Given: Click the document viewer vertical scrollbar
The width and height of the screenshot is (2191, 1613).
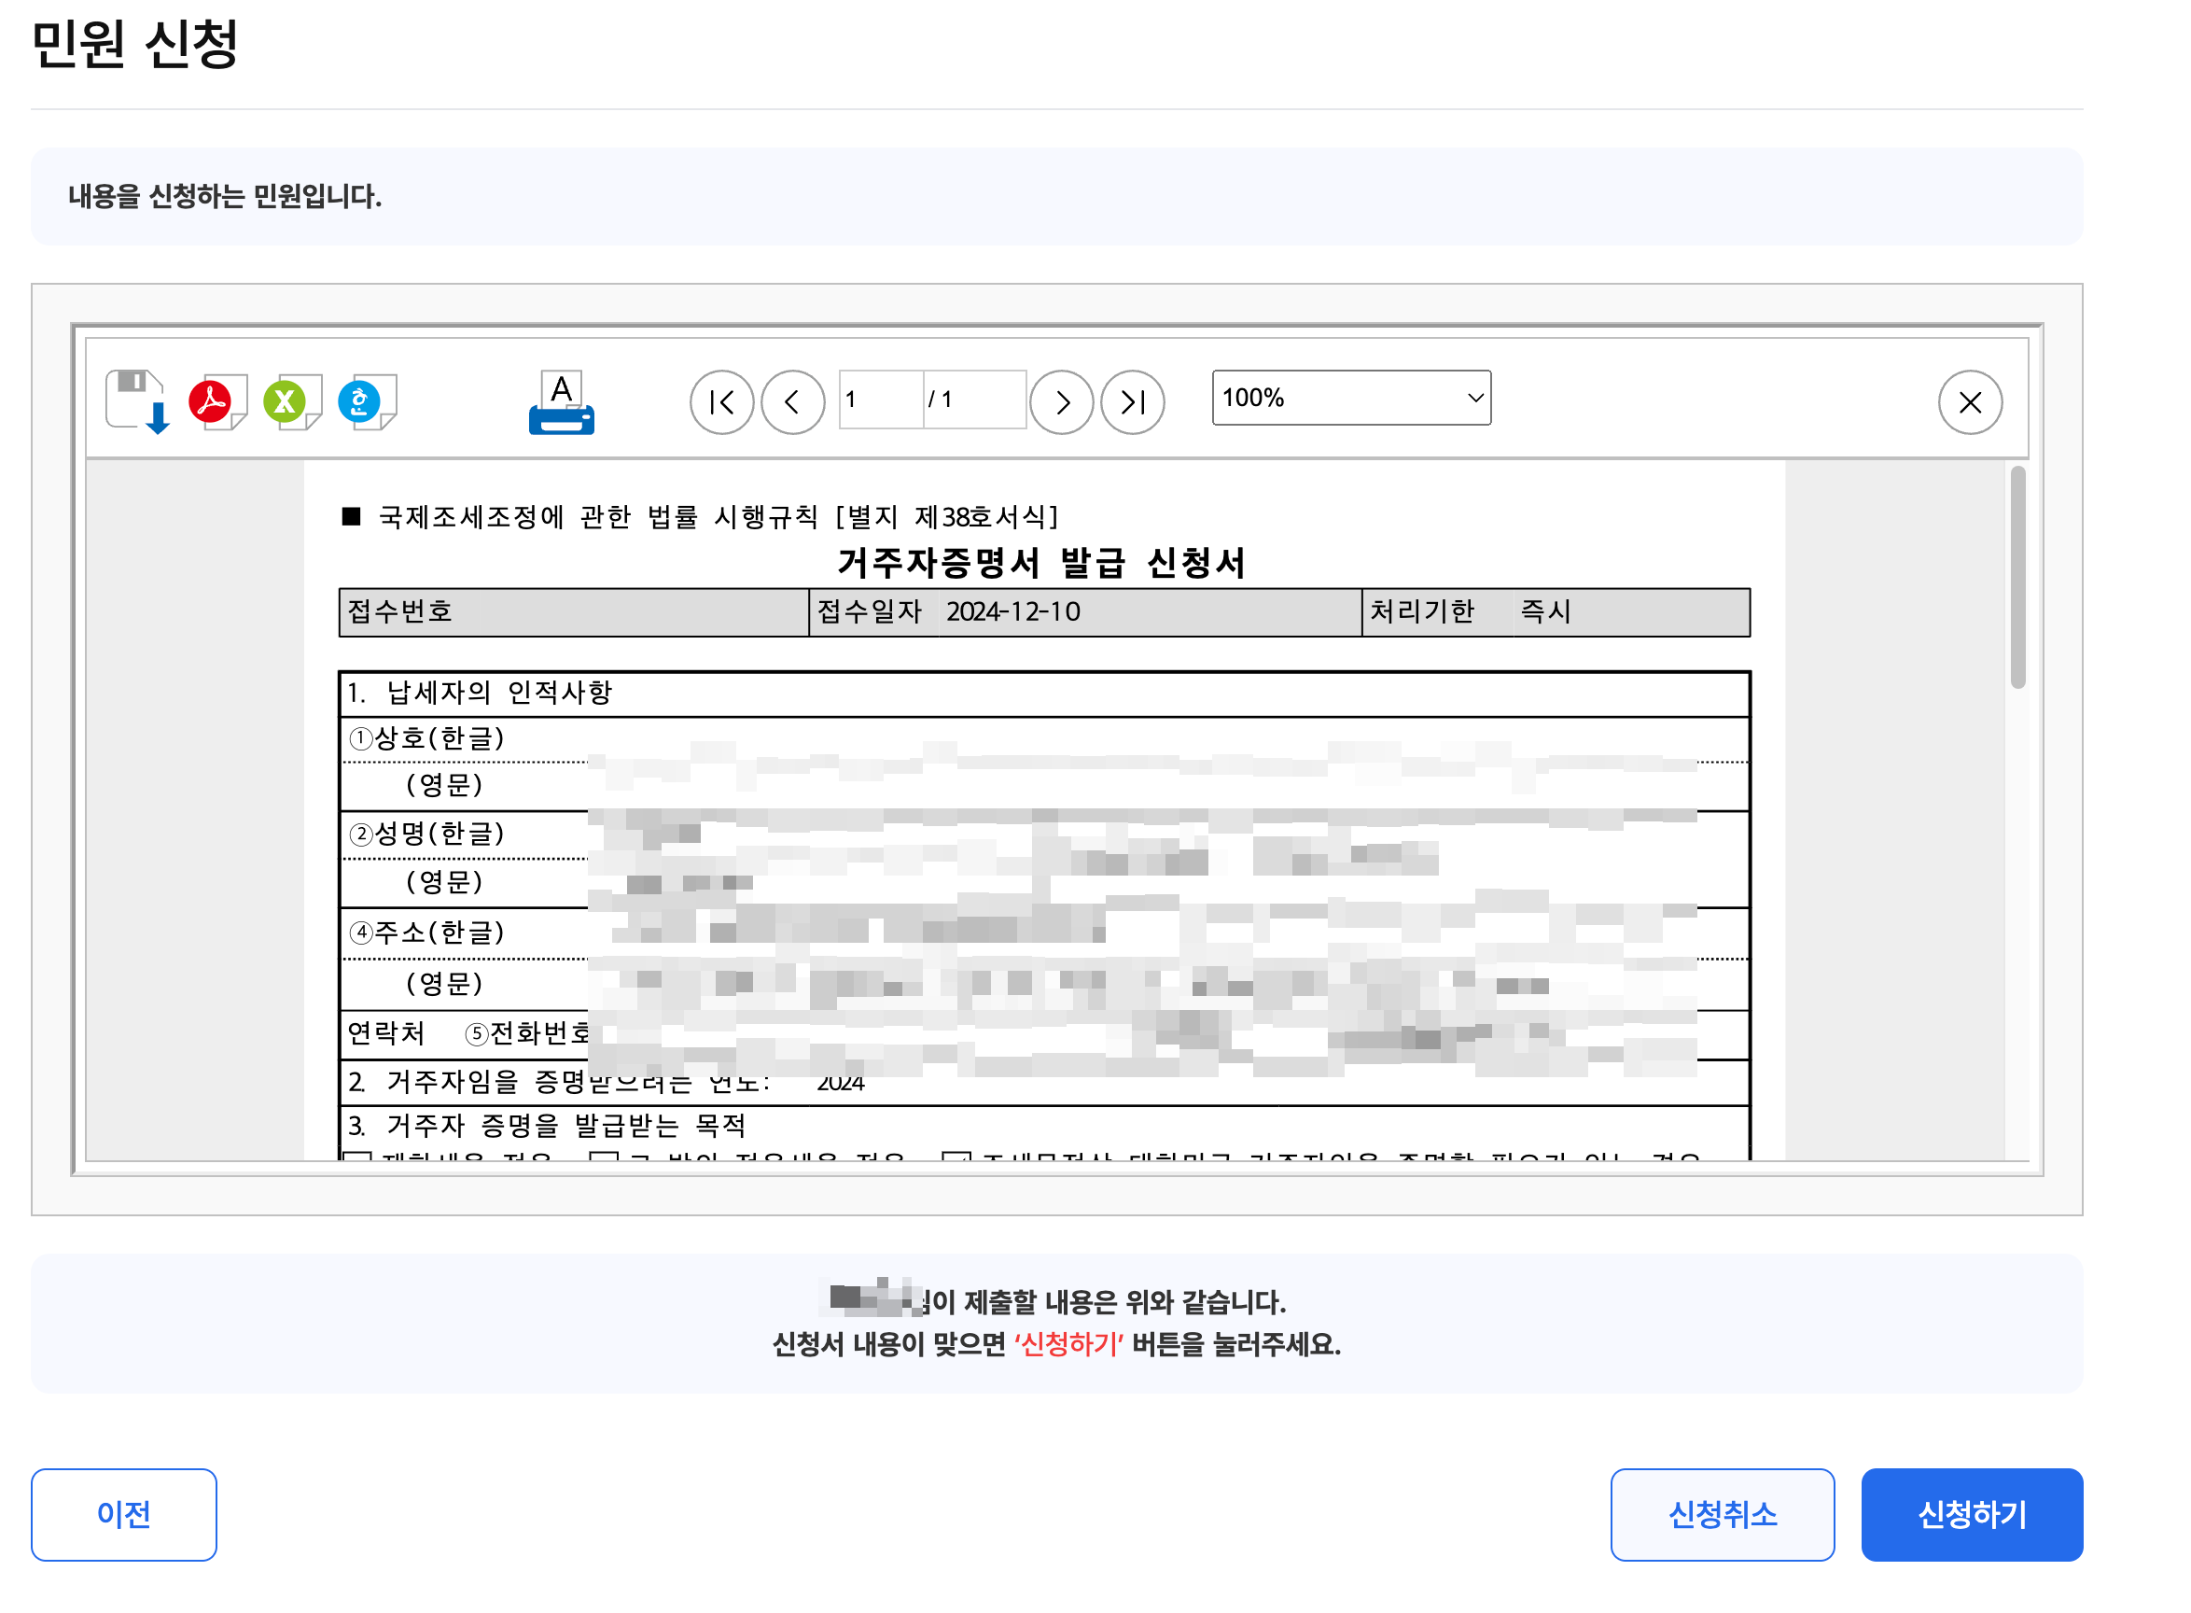Looking at the screenshot, I should 2017,576.
